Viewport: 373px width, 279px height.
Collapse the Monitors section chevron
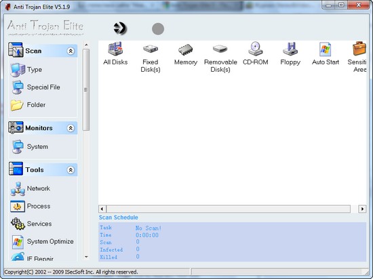(x=71, y=128)
